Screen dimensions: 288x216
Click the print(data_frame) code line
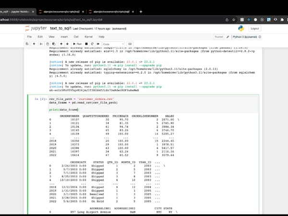pos(64,109)
